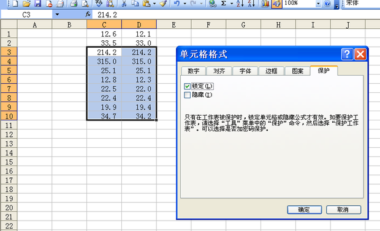
Task: Open Excel Help question mark icon
Action: pos(327,3)
